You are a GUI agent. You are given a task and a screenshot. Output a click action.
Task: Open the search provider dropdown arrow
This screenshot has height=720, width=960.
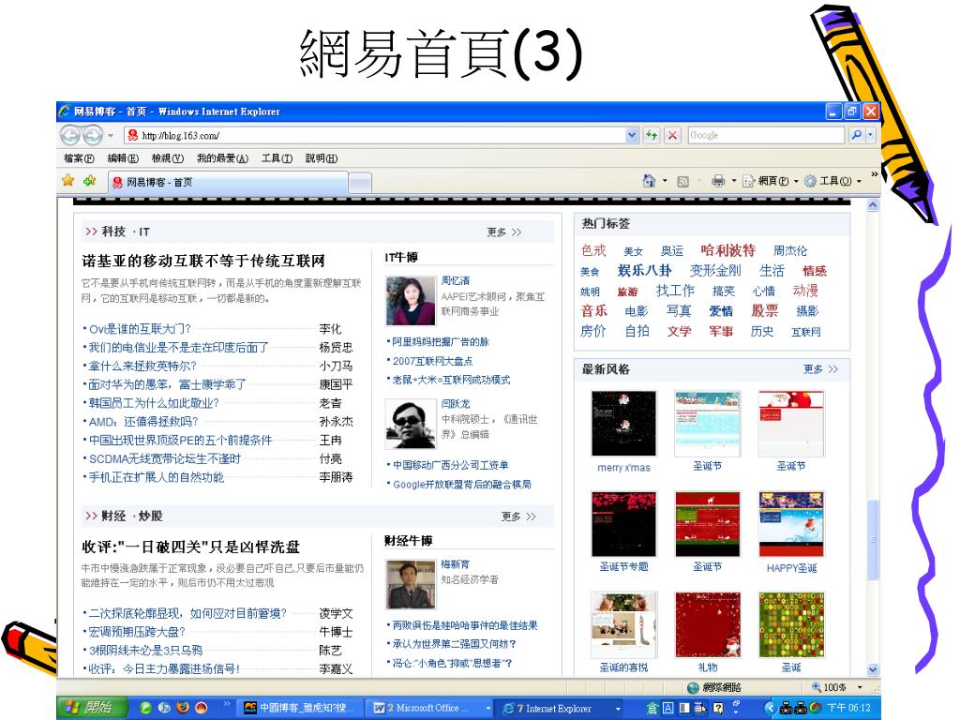pos(870,135)
